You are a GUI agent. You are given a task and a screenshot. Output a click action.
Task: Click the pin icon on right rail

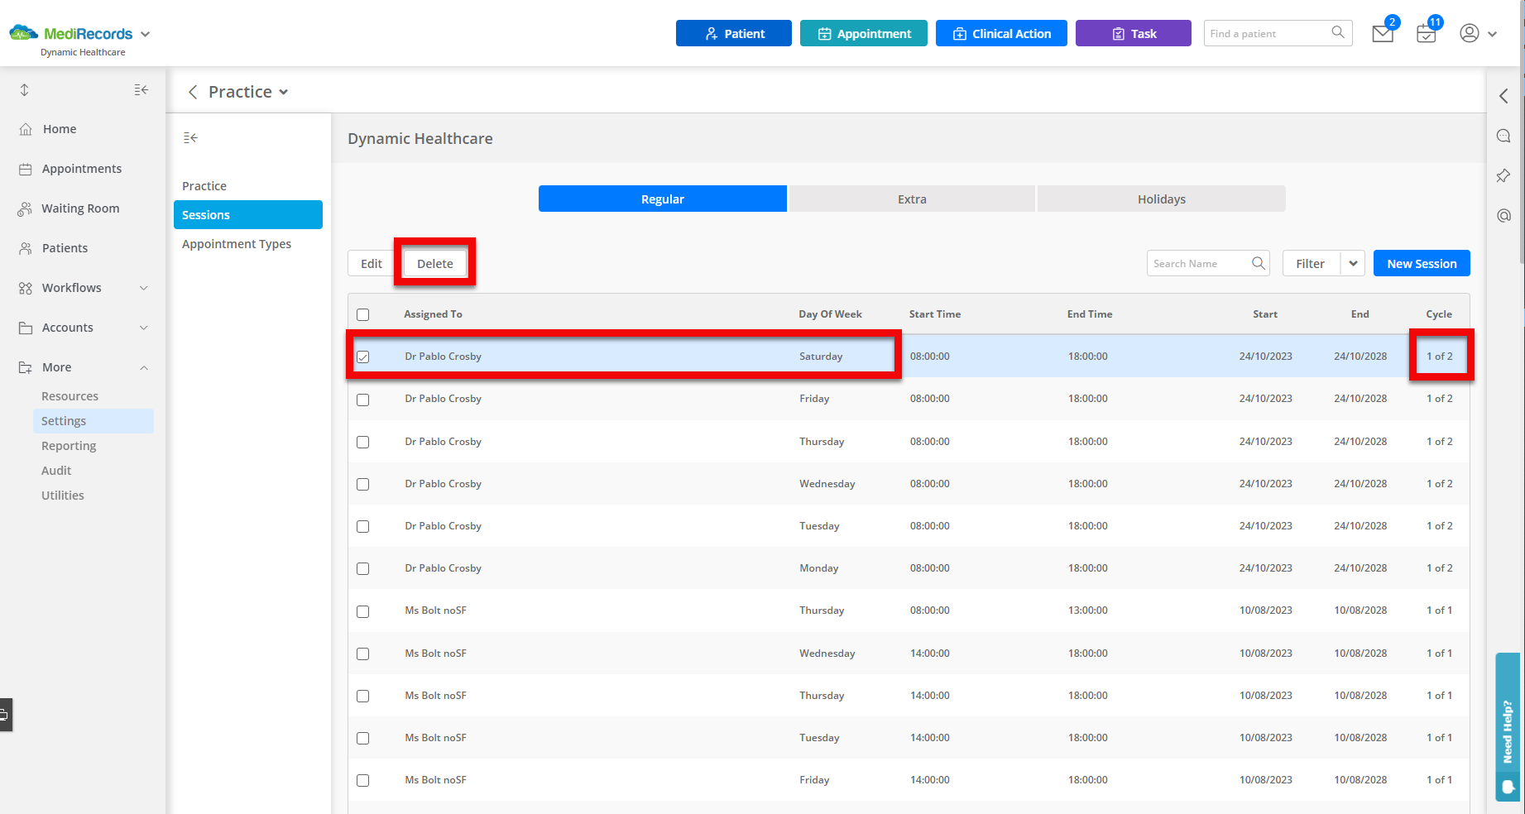1503,175
